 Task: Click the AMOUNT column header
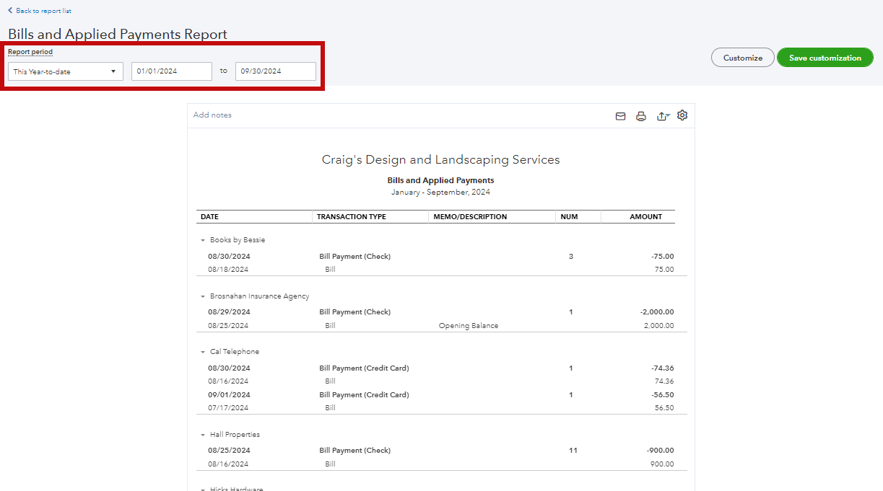pos(646,217)
